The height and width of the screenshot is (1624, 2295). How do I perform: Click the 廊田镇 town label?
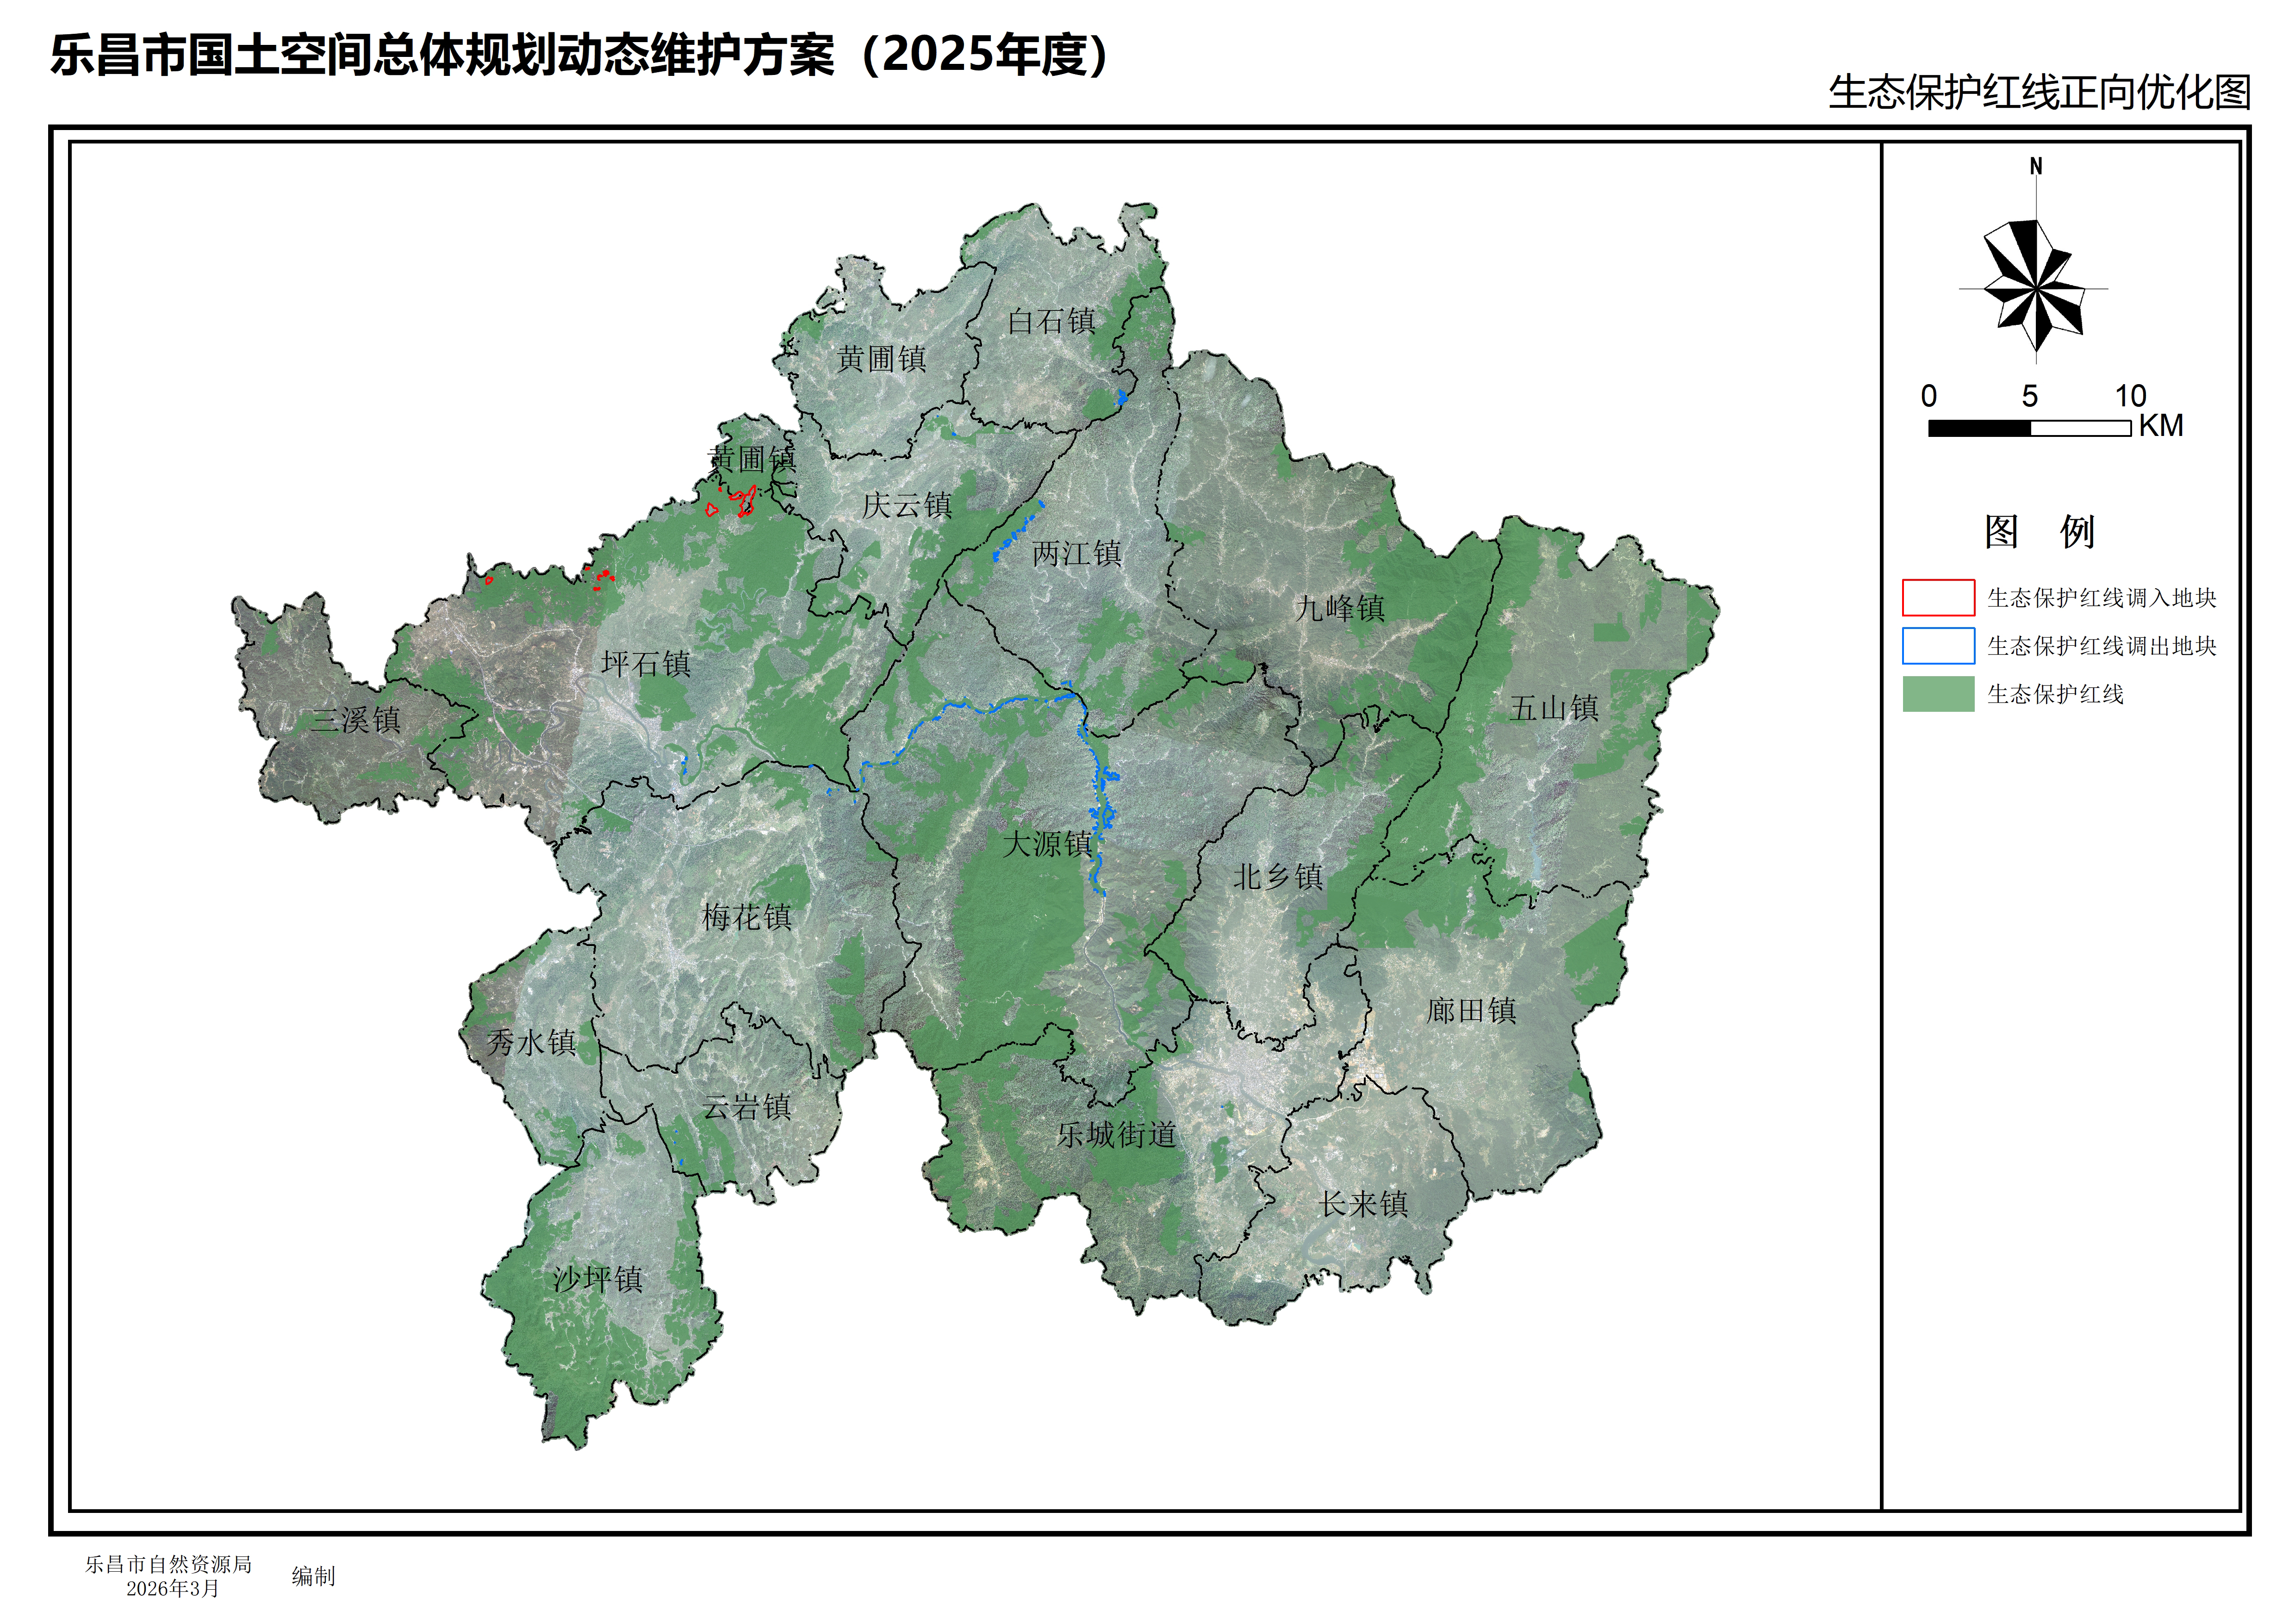coord(1471,1011)
